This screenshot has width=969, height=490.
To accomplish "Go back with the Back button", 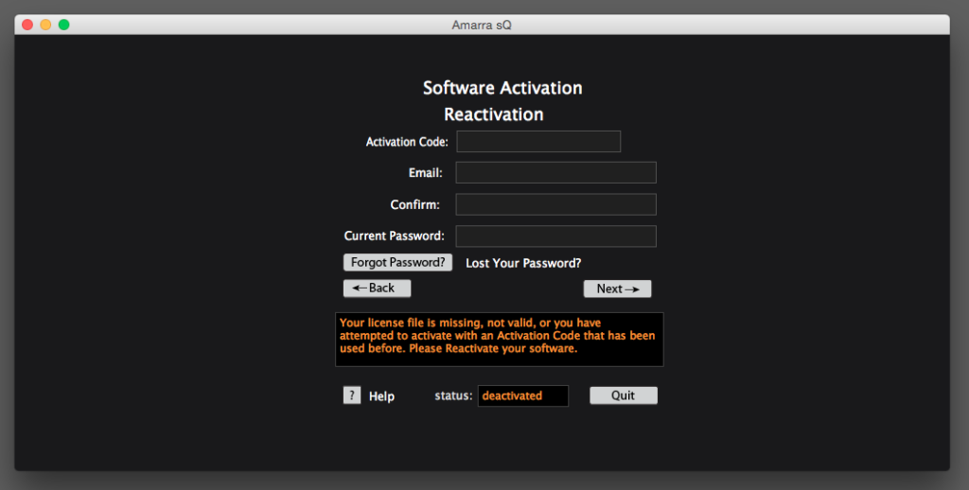I will point(377,289).
